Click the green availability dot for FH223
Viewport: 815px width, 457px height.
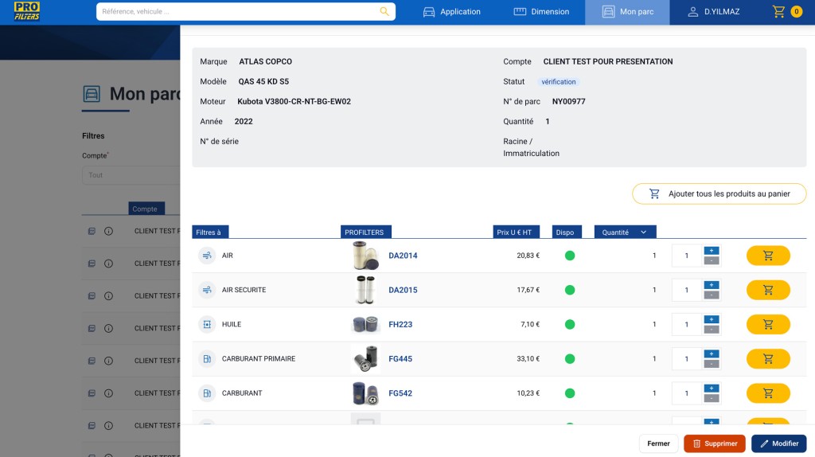pos(570,324)
